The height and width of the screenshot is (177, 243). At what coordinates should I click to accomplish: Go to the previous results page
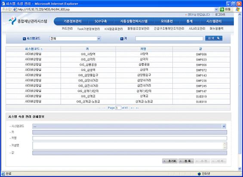104,108
